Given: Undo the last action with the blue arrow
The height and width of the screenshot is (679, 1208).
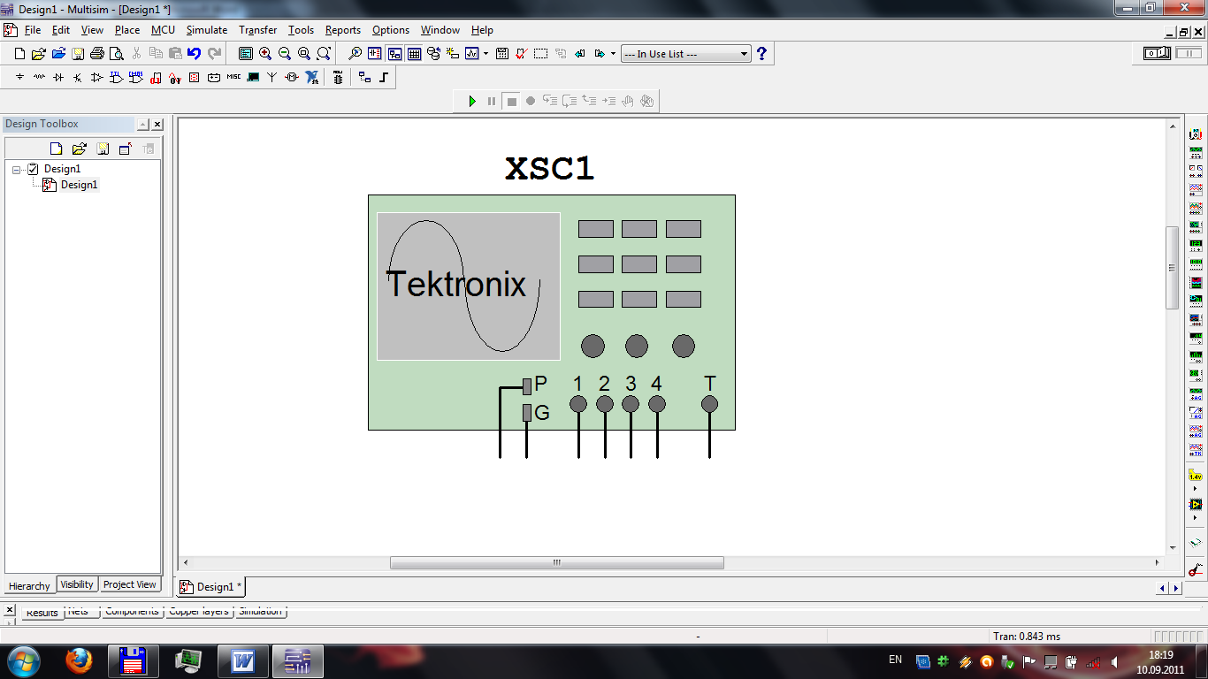Looking at the screenshot, I should click(x=195, y=54).
